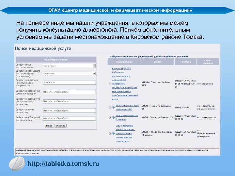
Task: Collapse the Сибирского медицинского университета clinic row
Action: pyautogui.click(x=110, y=84)
